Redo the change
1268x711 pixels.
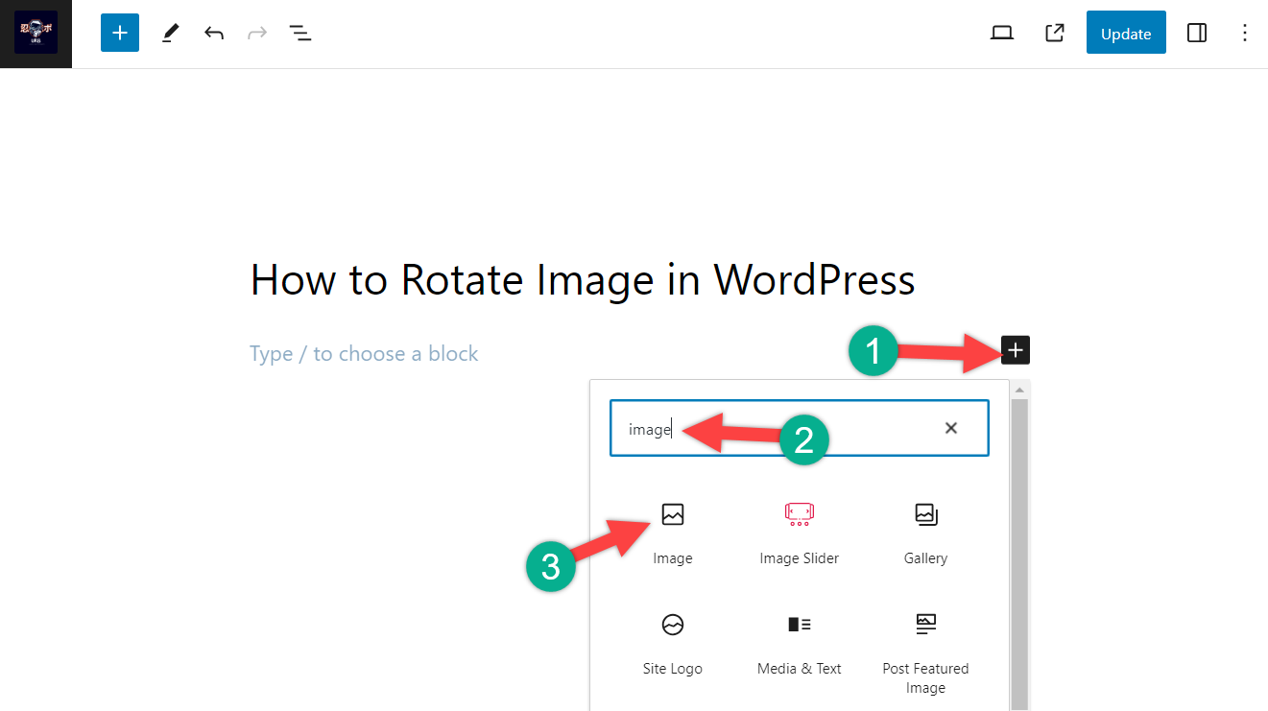[x=257, y=34]
